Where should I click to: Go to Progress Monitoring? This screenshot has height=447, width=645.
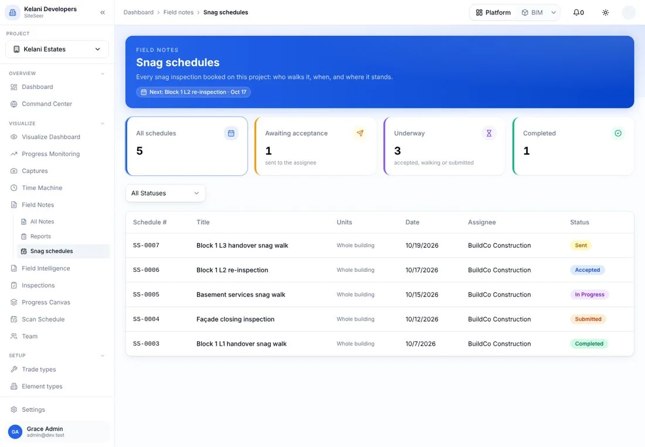click(x=57, y=154)
